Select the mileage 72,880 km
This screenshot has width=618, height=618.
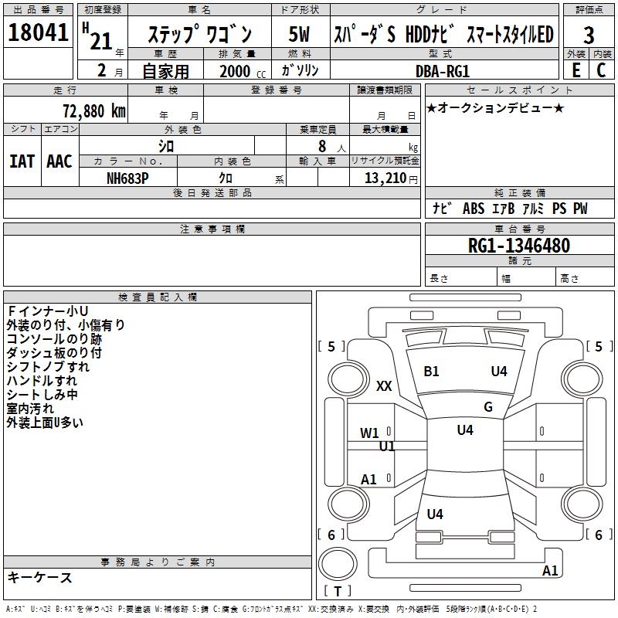94,110
